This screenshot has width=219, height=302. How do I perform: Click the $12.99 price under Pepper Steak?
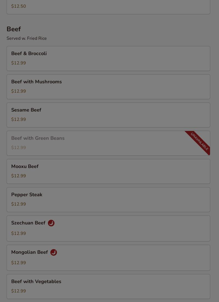tap(19, 204)
